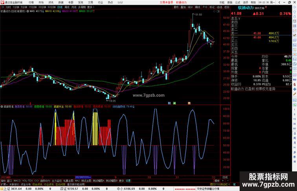
Task: Click the 返回 (return) button
Action: [227, 7]
